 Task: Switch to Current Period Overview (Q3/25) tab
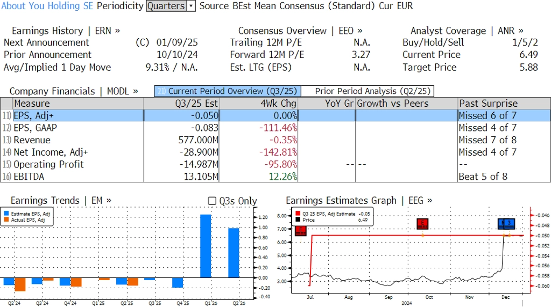point(228,91)
